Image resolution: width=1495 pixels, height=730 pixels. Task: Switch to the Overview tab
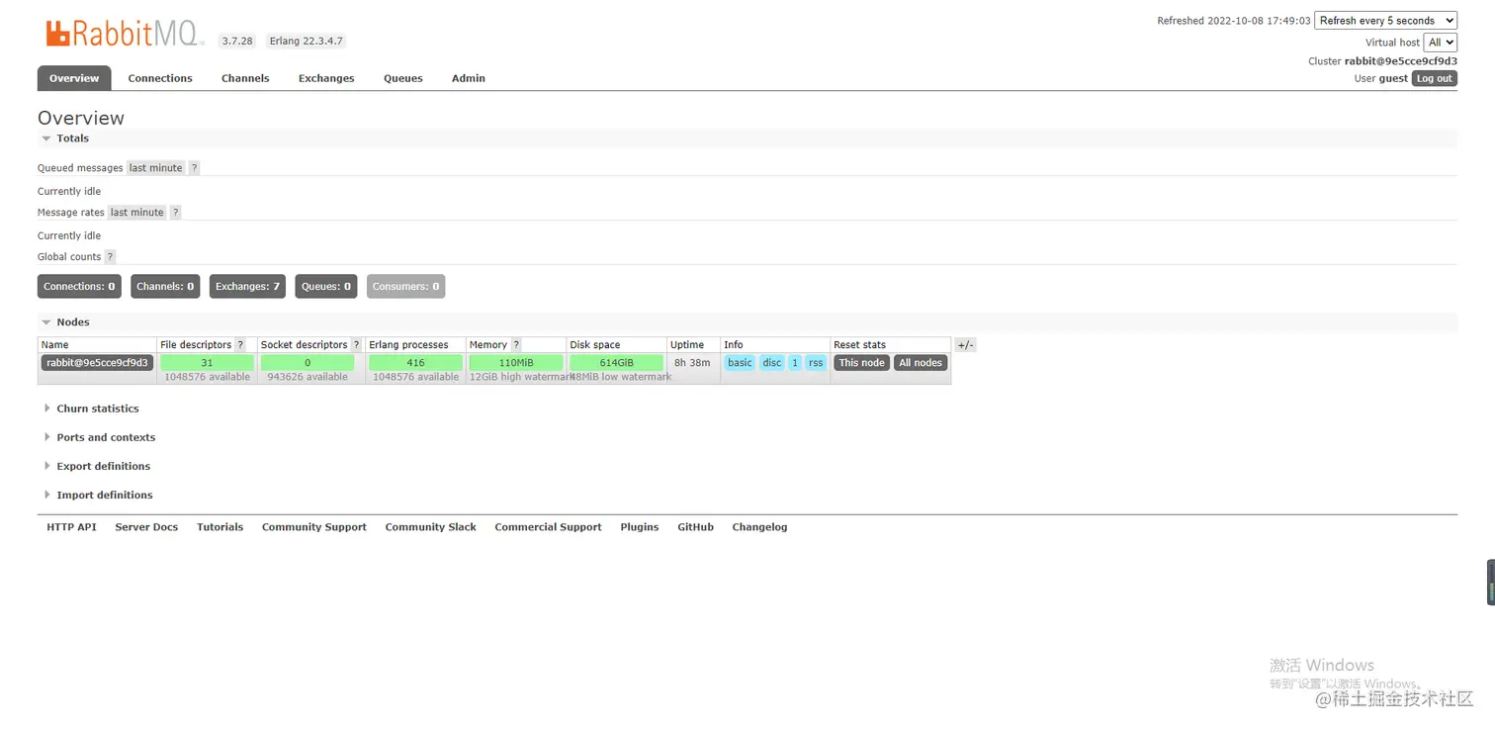[74, 78]
